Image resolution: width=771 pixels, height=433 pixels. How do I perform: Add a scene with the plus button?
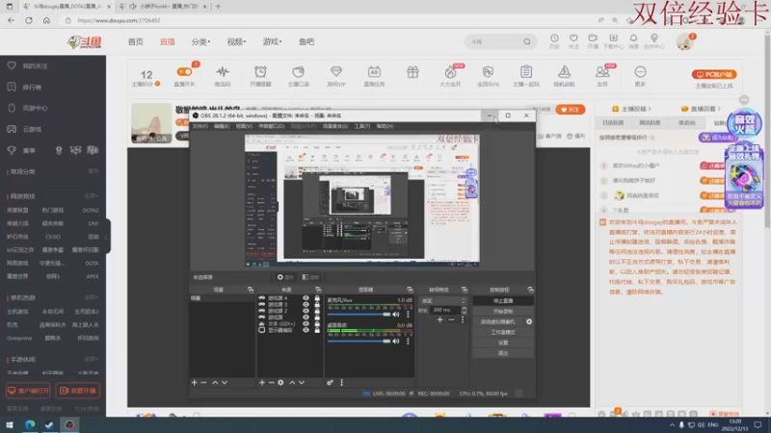195,382
